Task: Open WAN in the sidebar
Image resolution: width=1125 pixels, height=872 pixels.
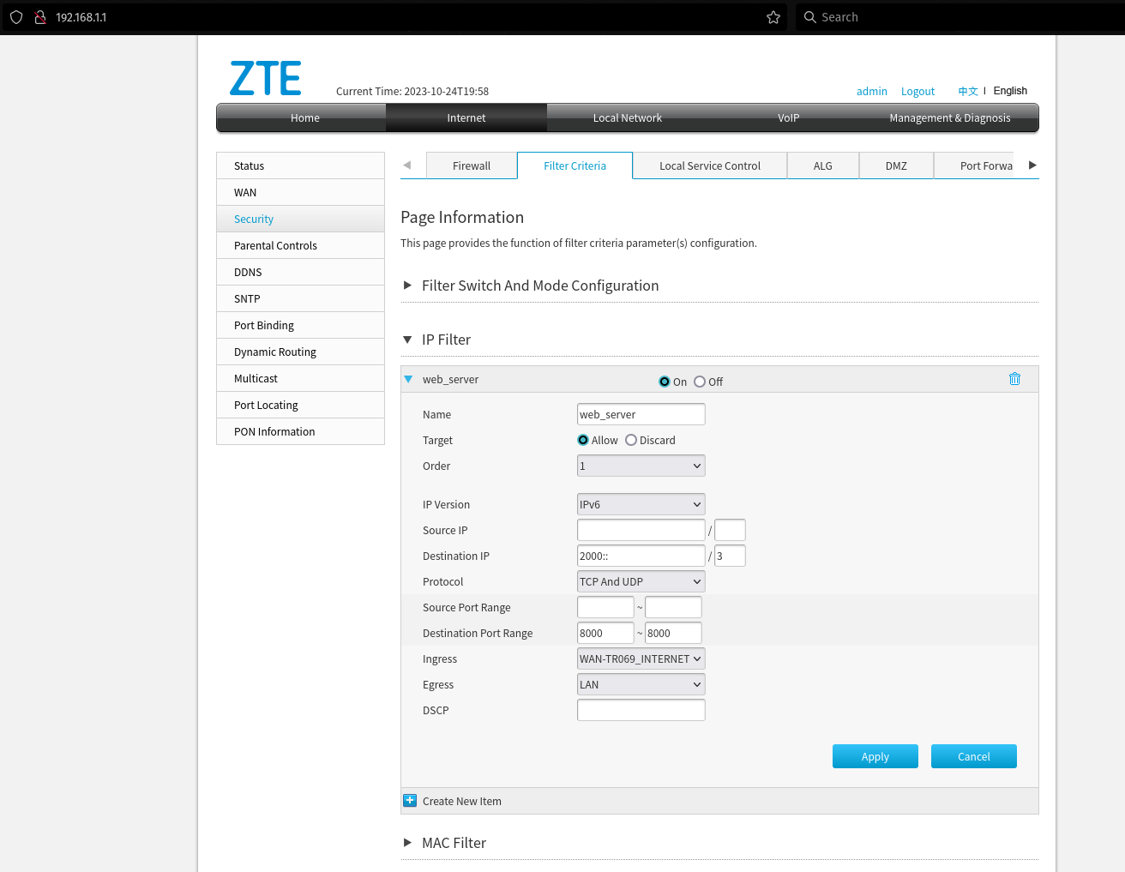Action: tap(300, 192)
